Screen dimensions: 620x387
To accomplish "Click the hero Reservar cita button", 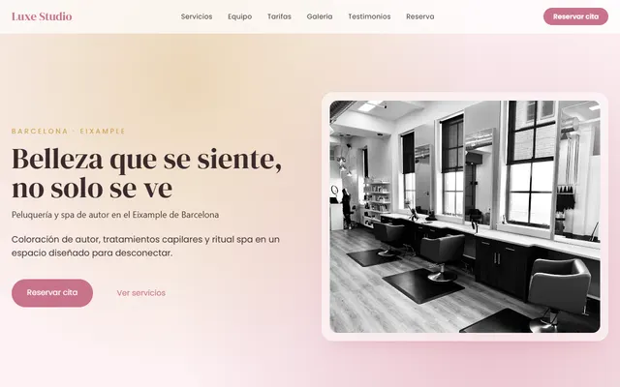I will (x=52, y=293).
